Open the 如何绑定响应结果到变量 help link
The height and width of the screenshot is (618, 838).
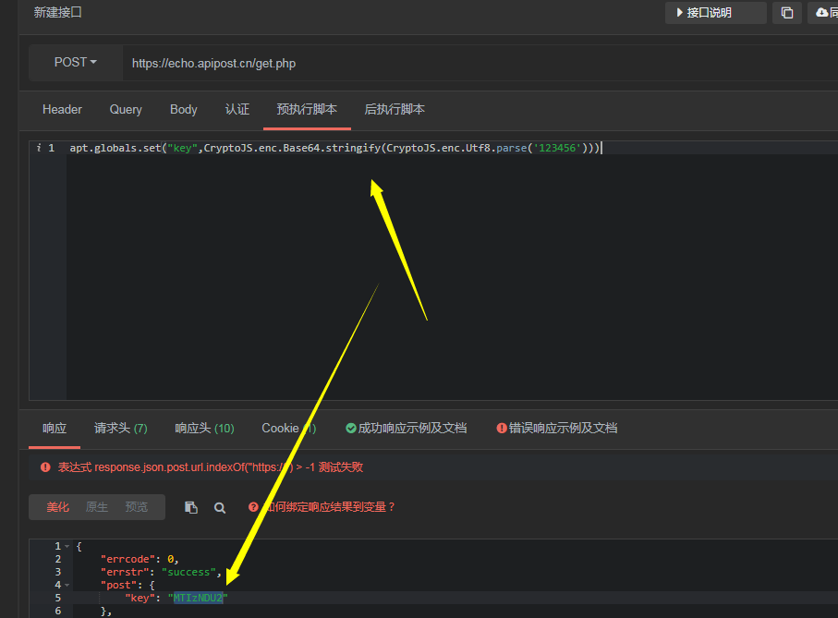pos(323,506)
